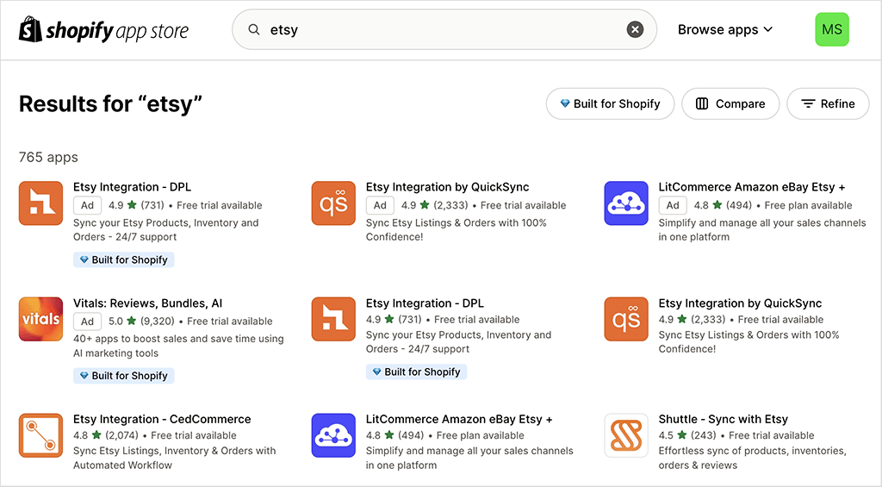This screenshot has width=882, height=487.
Task: Click the Shuttle app icon
Action: point(626,435)
